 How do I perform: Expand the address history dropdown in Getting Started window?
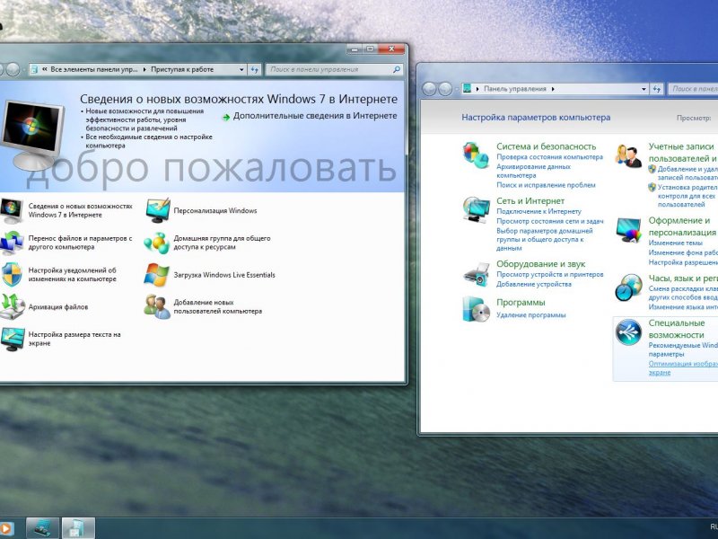click(241, 70)
